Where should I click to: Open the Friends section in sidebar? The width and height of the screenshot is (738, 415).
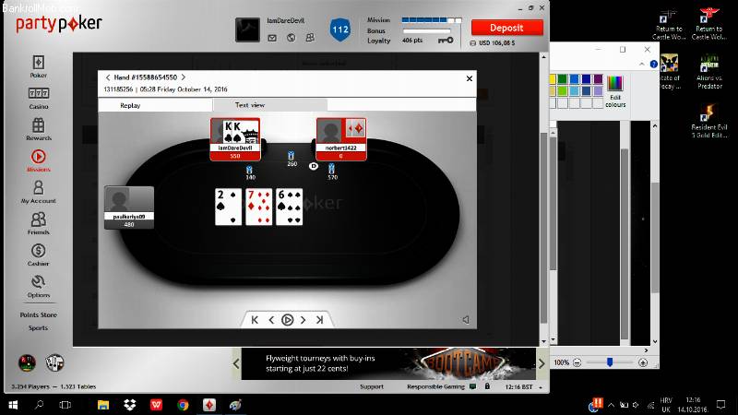point(39,223)
